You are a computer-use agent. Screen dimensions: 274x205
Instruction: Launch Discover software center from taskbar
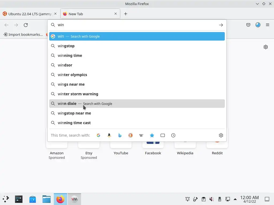point(33,199)
